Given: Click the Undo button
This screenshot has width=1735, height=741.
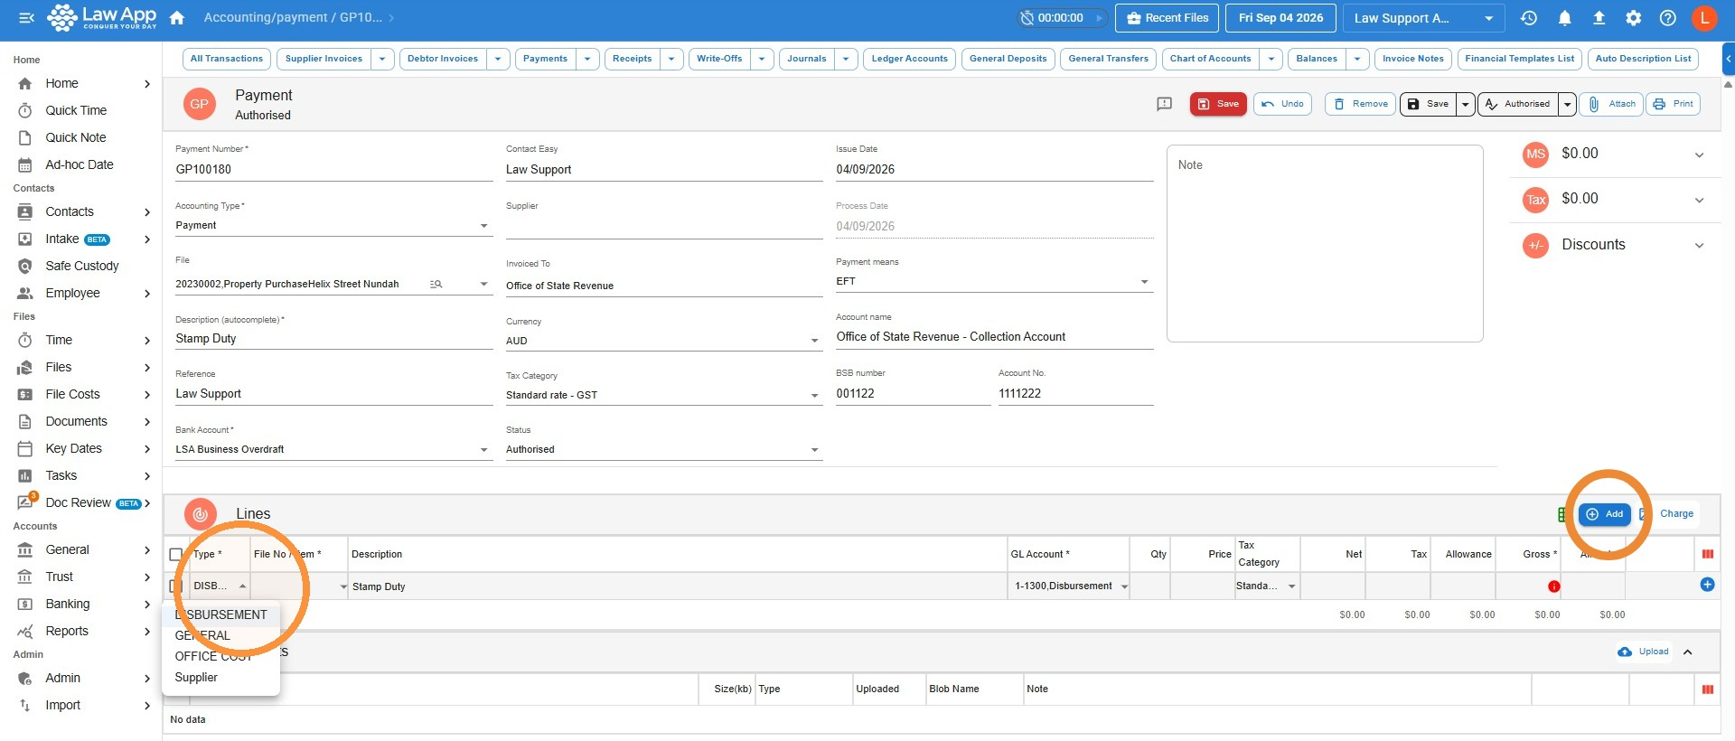Looking at the screenshot, I should tap(1282, 104).
